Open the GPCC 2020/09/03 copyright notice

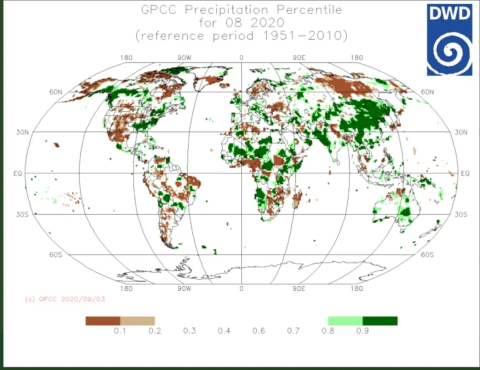click(x=65, y=299)
